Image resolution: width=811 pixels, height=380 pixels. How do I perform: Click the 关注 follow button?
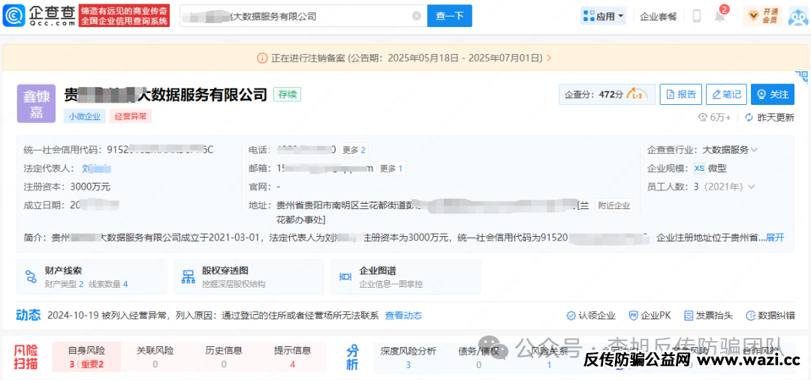[773, 94]
